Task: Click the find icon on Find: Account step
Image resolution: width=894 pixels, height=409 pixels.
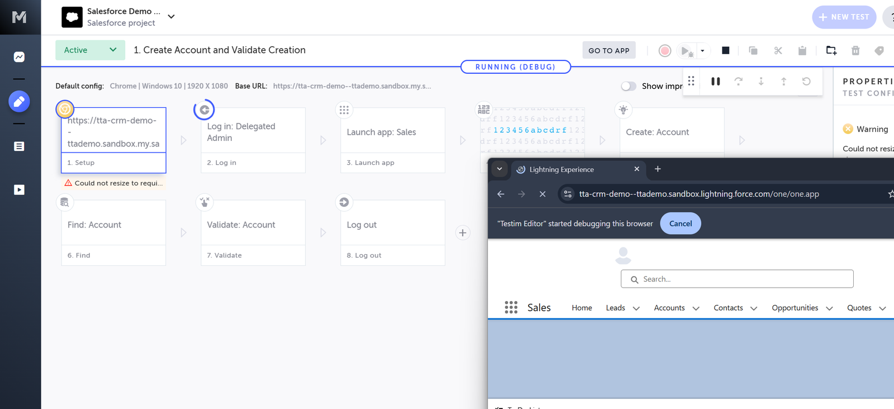Action: [65, 202]
